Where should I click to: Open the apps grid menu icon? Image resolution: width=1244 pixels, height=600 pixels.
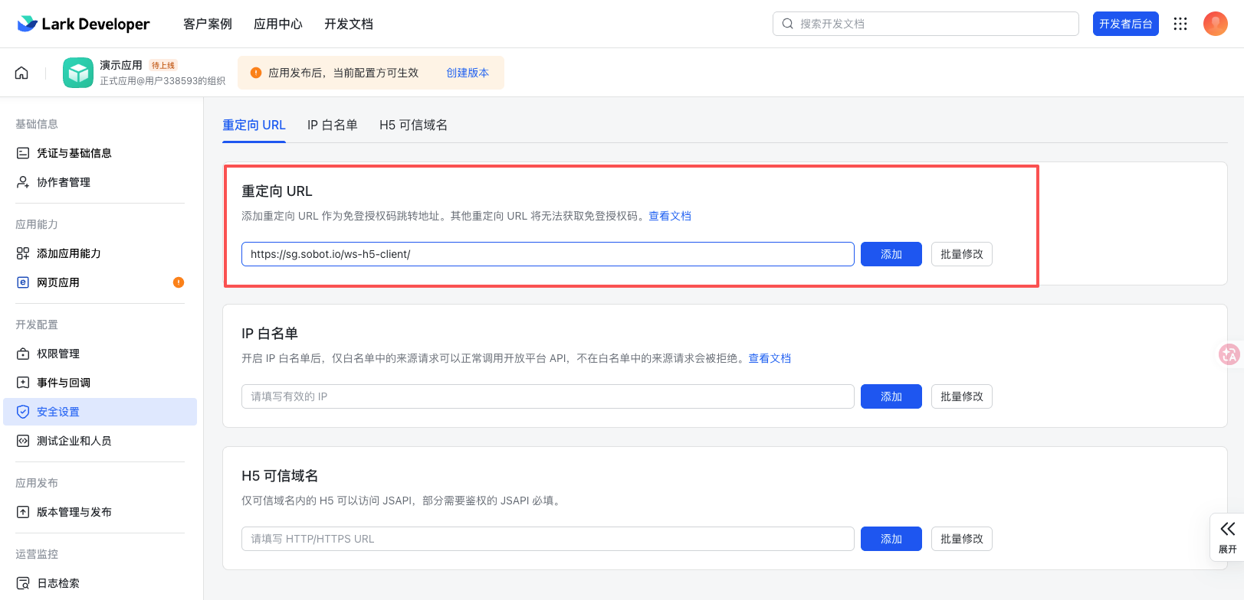pos(1180,24)
